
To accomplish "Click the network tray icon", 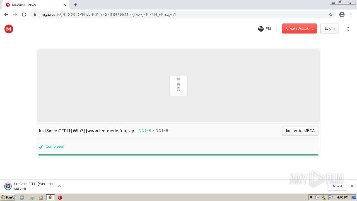I will point(324,197).
